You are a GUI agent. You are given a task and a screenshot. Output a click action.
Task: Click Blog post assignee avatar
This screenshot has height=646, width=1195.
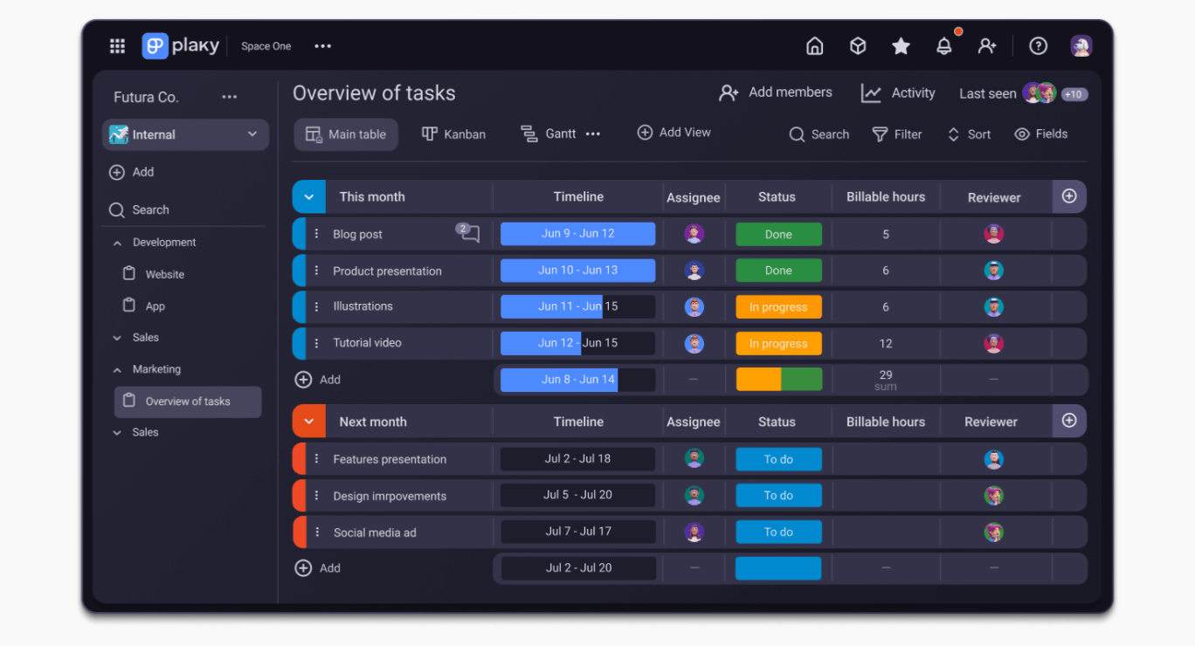[x=694, y=234]
